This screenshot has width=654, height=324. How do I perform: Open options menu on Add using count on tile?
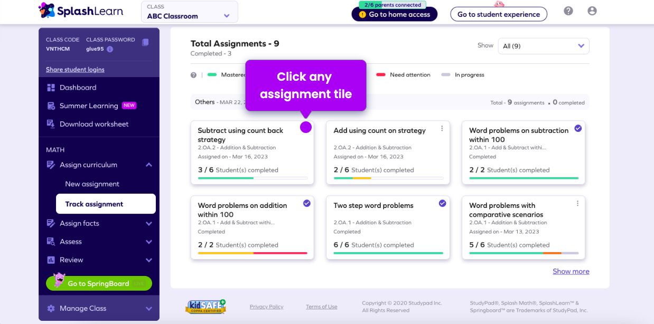click(x=442, y=129)
